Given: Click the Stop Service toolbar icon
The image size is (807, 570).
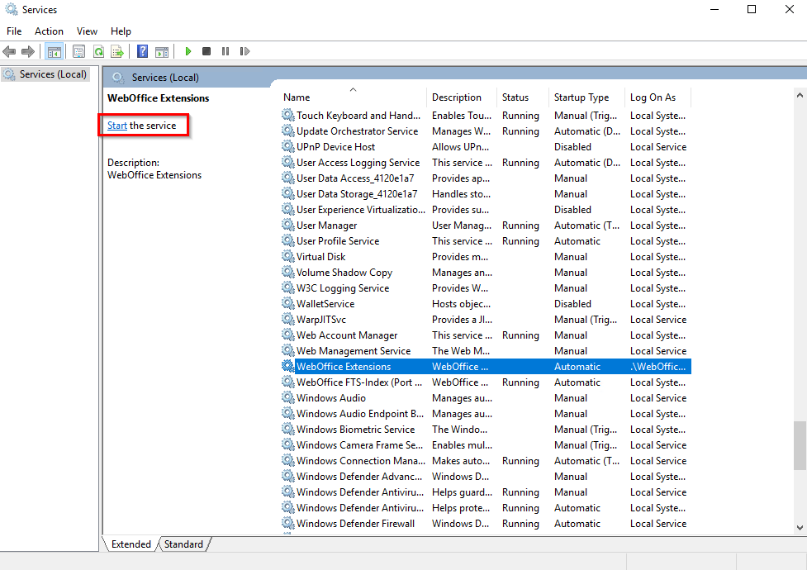Looking at the screenshot, I should tap(207, 51).
